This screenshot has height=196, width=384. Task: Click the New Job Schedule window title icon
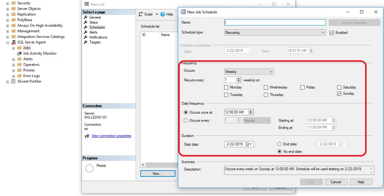(183, 12)
